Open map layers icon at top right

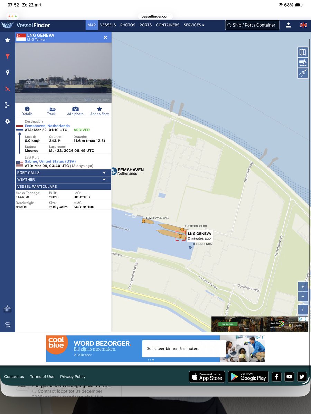(x=303, y=52)
